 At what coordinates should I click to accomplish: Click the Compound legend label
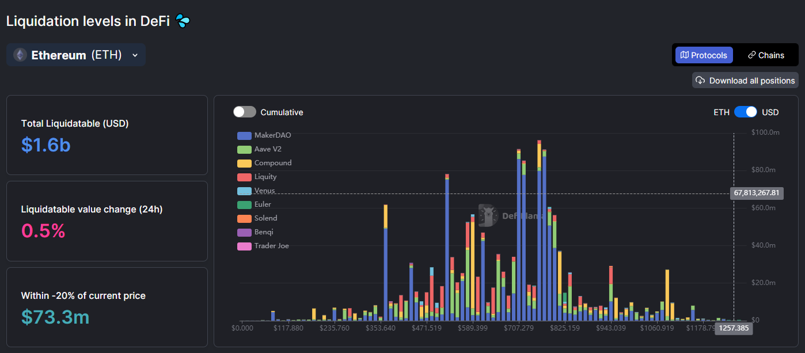click(x=273, y=163)
